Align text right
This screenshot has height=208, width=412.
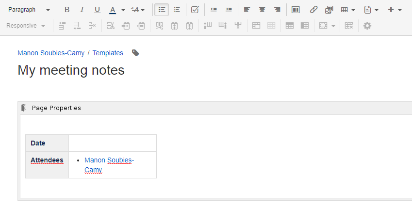(x=277, y=10)
